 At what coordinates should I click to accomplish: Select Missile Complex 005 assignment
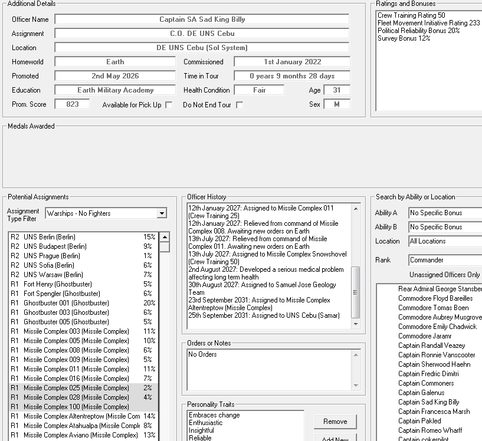[x=83, y=341]
